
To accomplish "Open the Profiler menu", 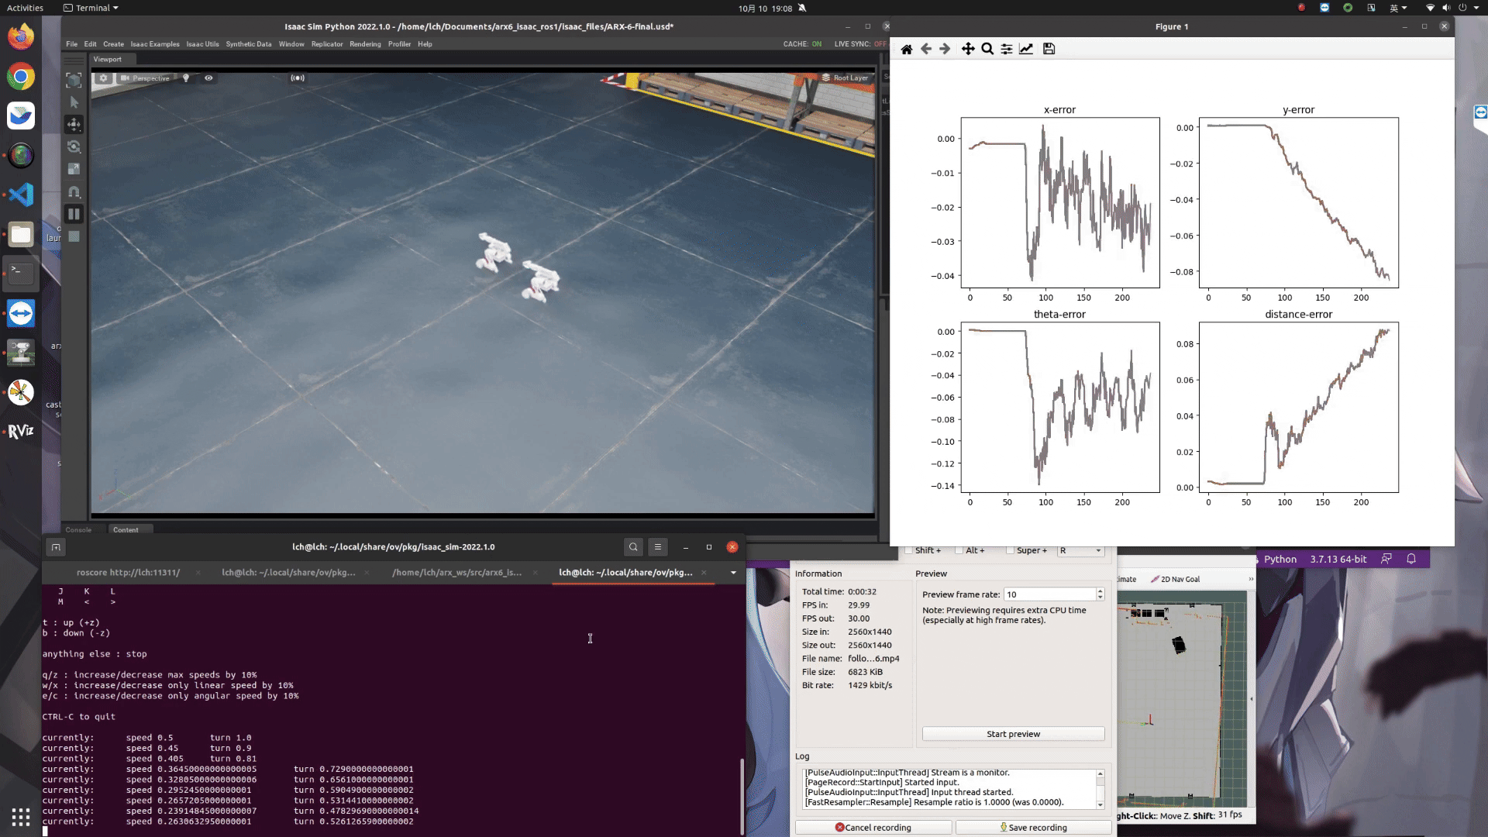I will pyautogui.click(x=399, y=44).
